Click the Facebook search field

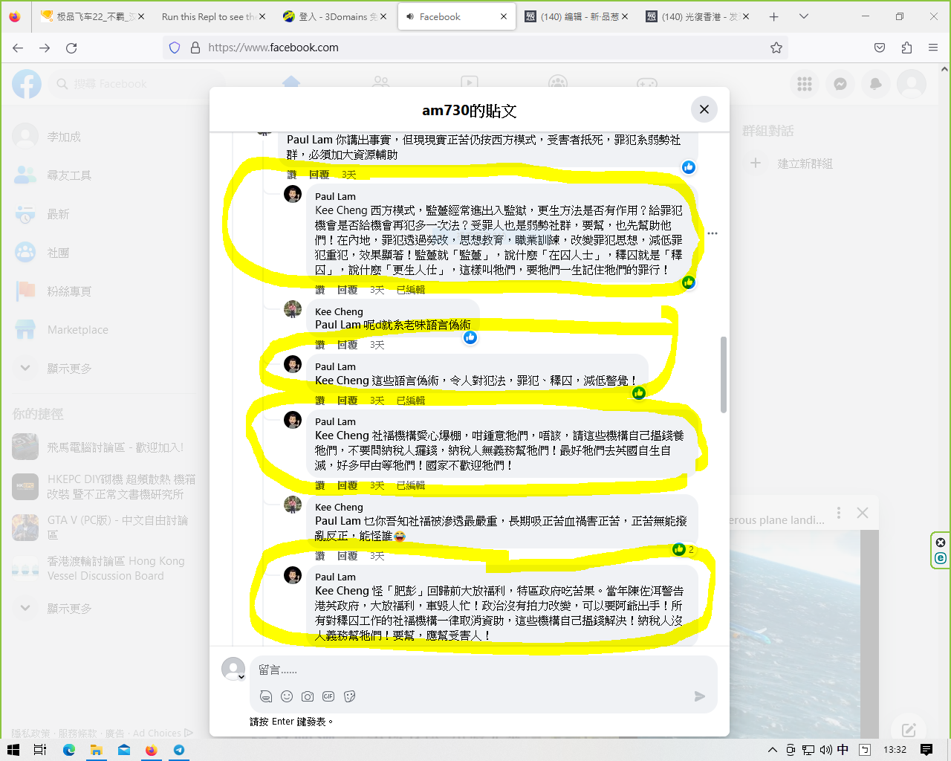pos(135,84)
